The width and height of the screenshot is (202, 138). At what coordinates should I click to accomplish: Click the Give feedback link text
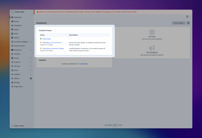[x=152, y=52]
